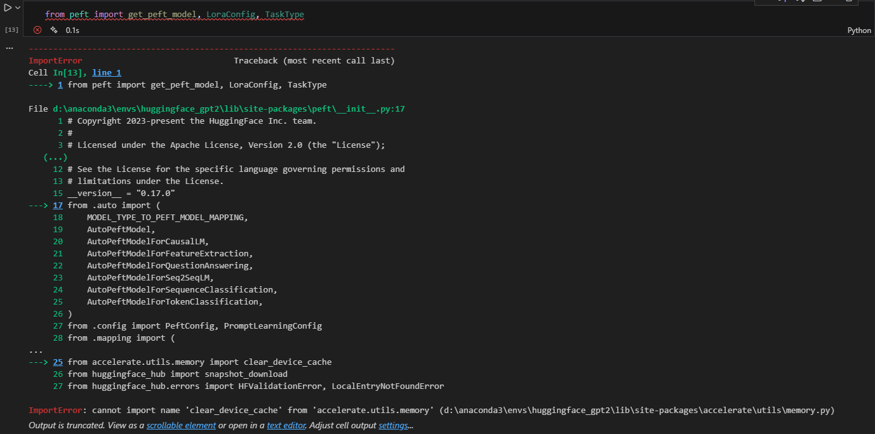Run the cell with the play button
This screenshot has height=434, width=875.
click(8, 7)
